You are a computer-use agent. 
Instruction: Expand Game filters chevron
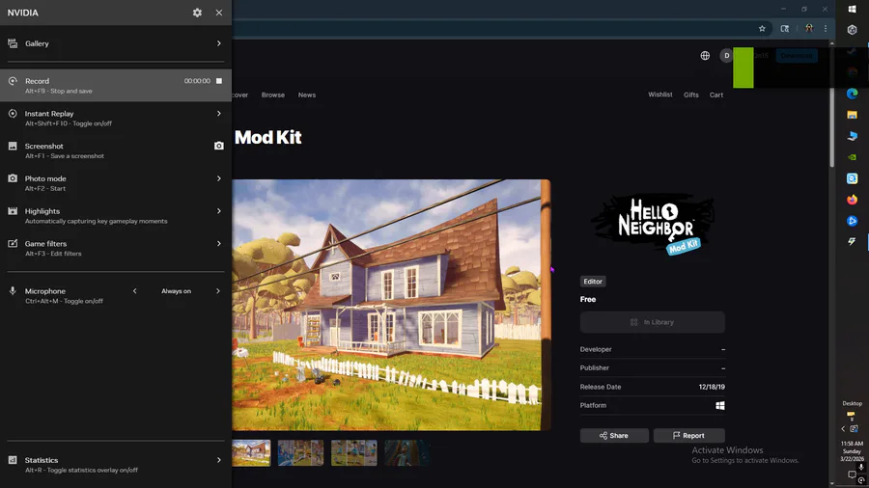click(219, 243)
